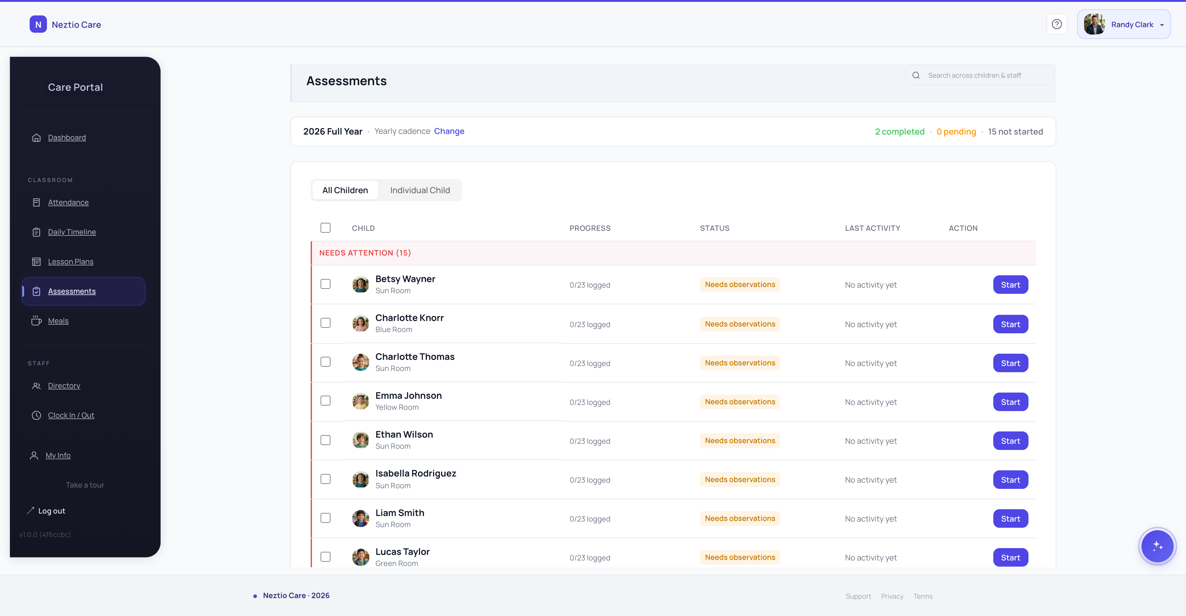1186x616 pixels.
Task: Click the Attendance icon in sidebar
Action: [x=36, y=202]
